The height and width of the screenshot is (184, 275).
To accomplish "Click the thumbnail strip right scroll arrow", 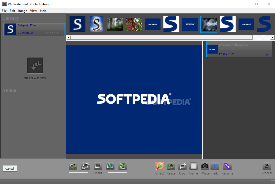I will click(272, 37).
